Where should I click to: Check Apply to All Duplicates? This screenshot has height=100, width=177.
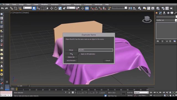pos(79,54)
